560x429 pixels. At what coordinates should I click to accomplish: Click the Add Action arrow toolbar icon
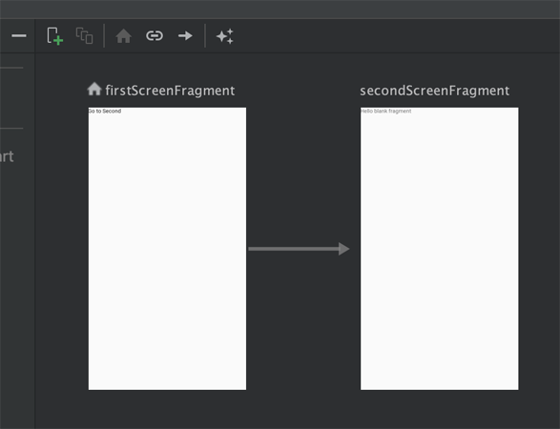point(185,35)
